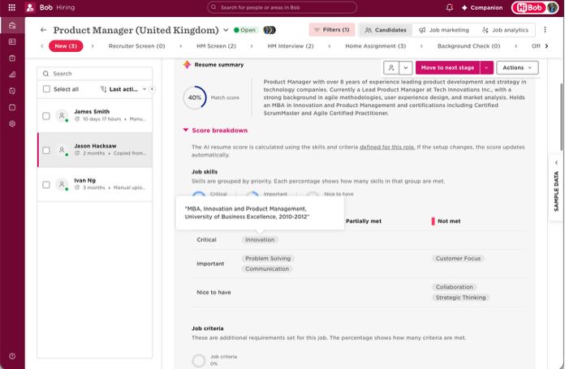Open Jason Hacksaw candidate row

[95, 150]
